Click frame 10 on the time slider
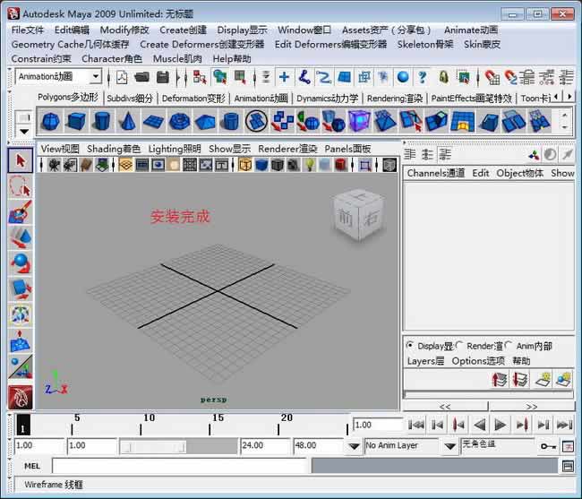 141,426
